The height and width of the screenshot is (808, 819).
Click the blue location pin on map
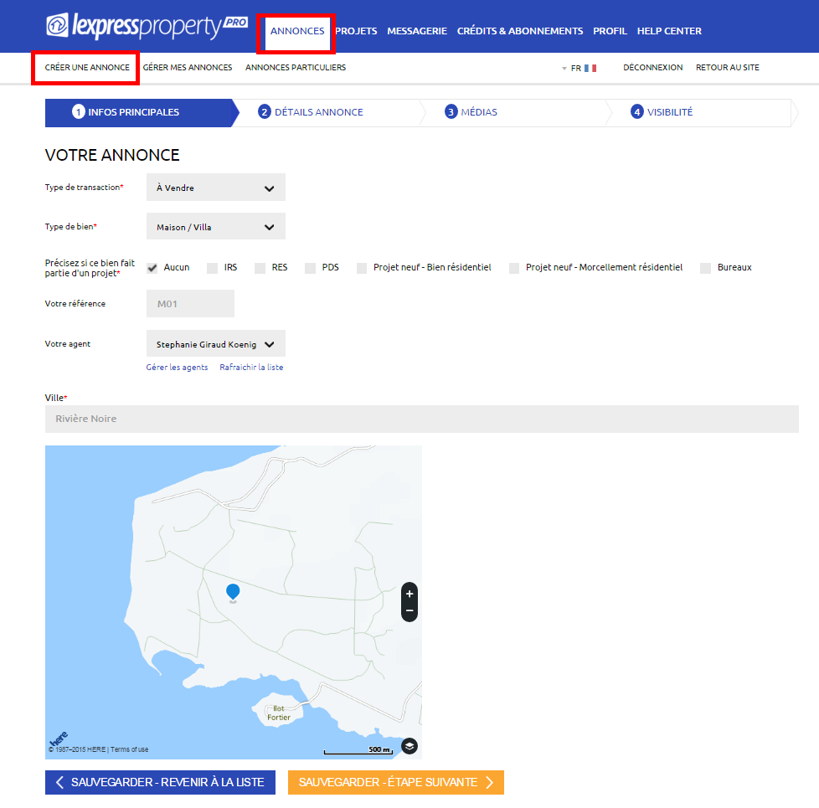pos(233,593)
